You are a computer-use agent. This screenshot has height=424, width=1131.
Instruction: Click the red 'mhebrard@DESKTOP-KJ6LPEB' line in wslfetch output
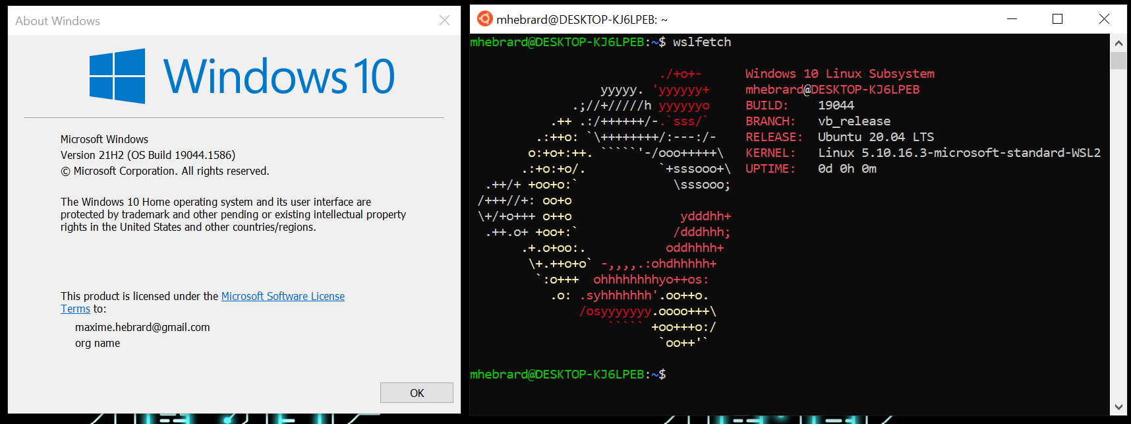[x=832, y=89]
